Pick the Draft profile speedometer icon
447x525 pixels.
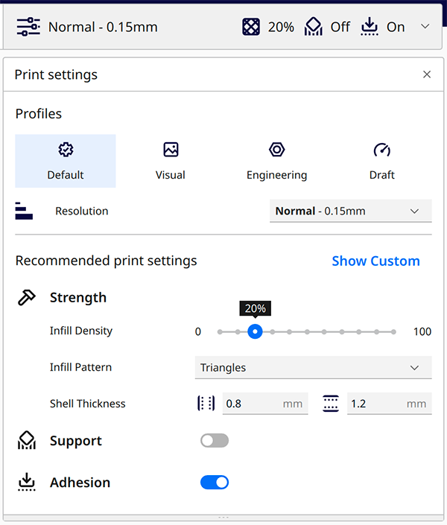pos(381,150)
